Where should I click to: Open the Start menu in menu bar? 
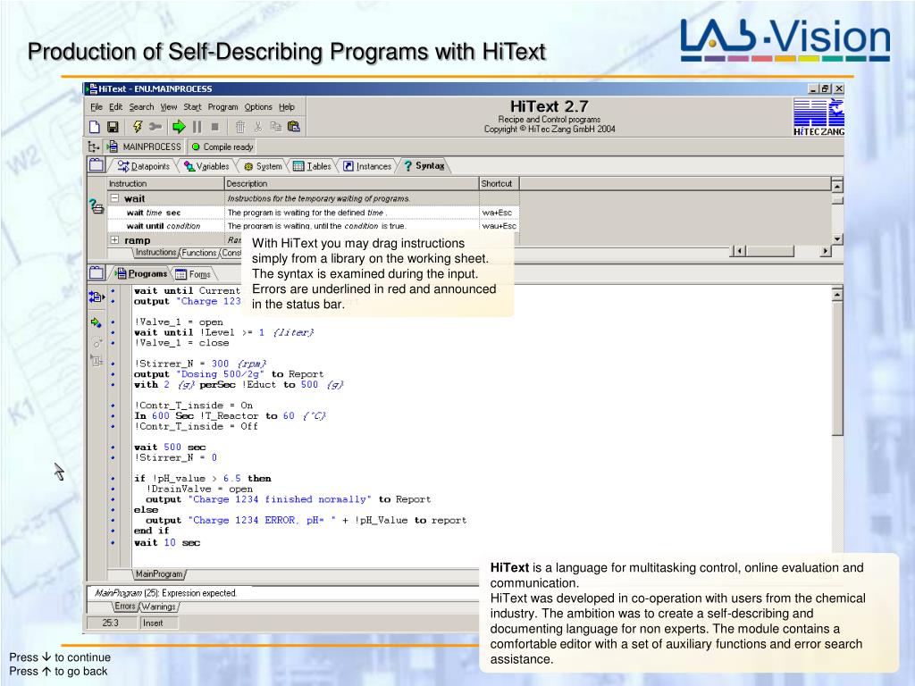pyautogui.click(x=193, y=107)
